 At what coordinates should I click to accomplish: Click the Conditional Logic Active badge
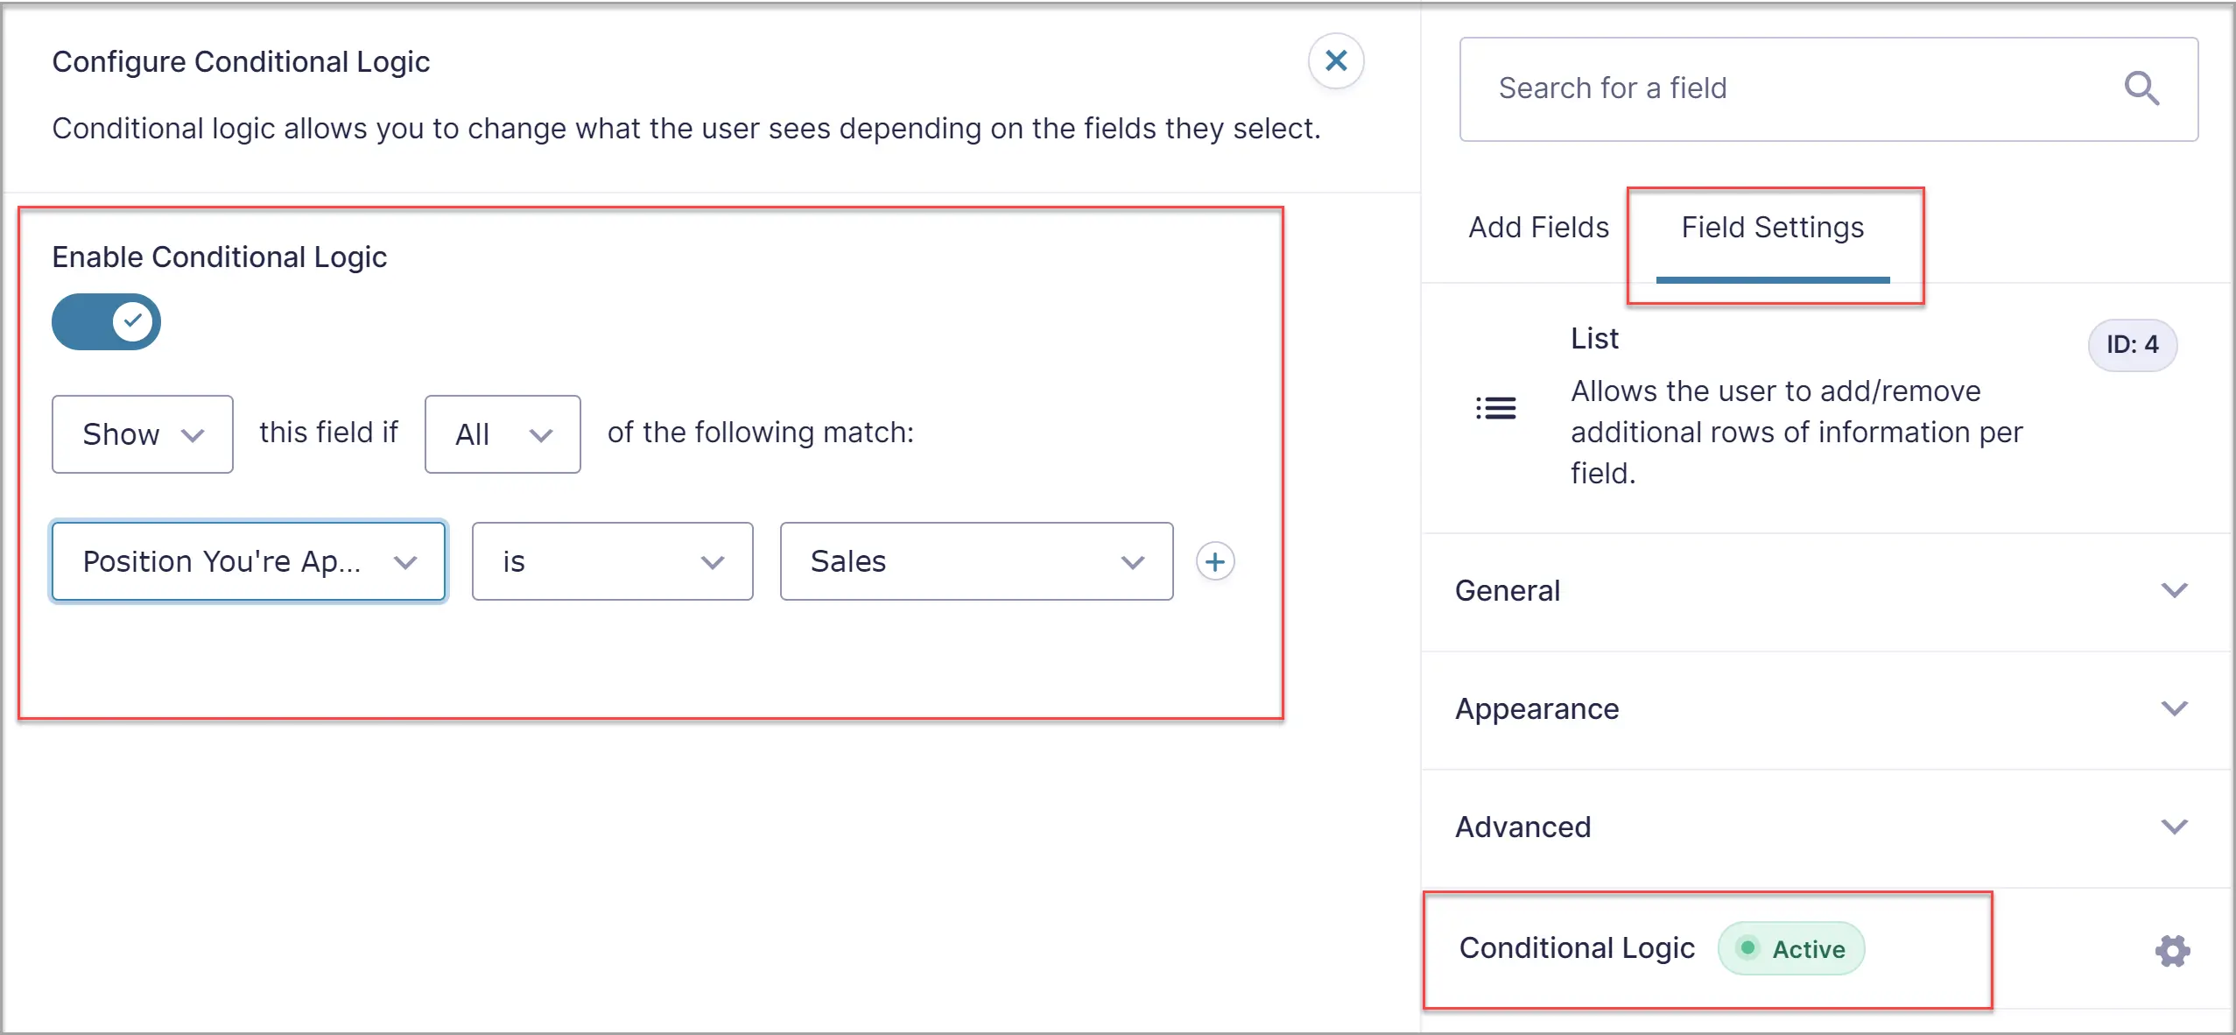(x=1791, y=949)
